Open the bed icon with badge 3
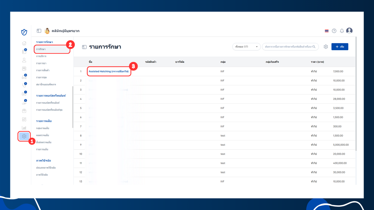374x210 pixels. [24, 77]
